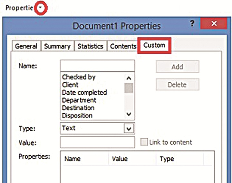Click the Name text field
The height and width of the screenshot is (183, 232).
(97, 66)
